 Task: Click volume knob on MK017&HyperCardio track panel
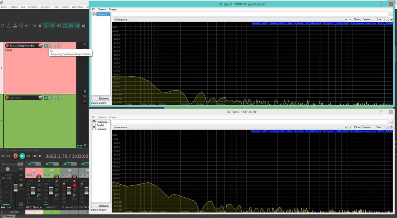pos(40,46)
